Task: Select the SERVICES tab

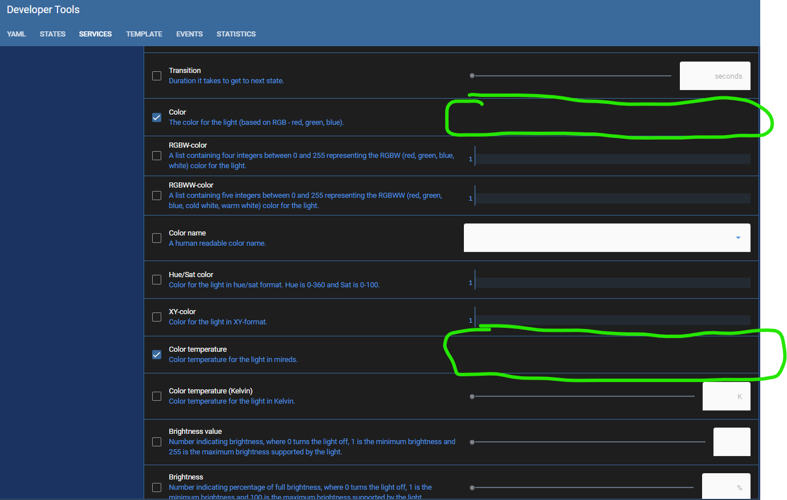Action: click(x=95, y=34)
